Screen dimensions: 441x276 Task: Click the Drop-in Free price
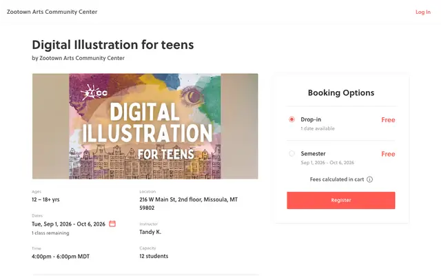tap(388, 120)
